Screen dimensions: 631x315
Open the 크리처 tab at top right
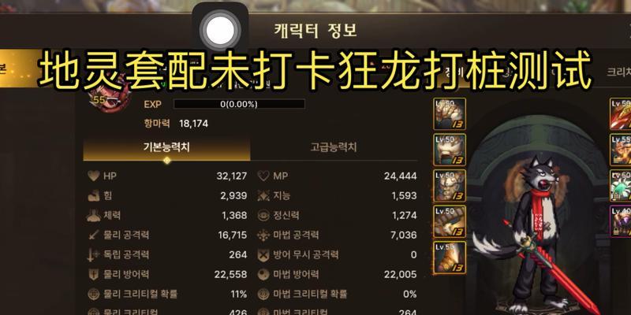[x=618, y=72]
